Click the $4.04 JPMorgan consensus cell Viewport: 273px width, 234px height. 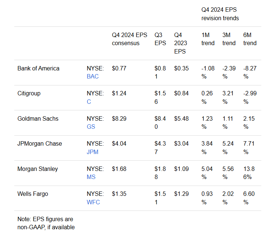tap(119, 144)
